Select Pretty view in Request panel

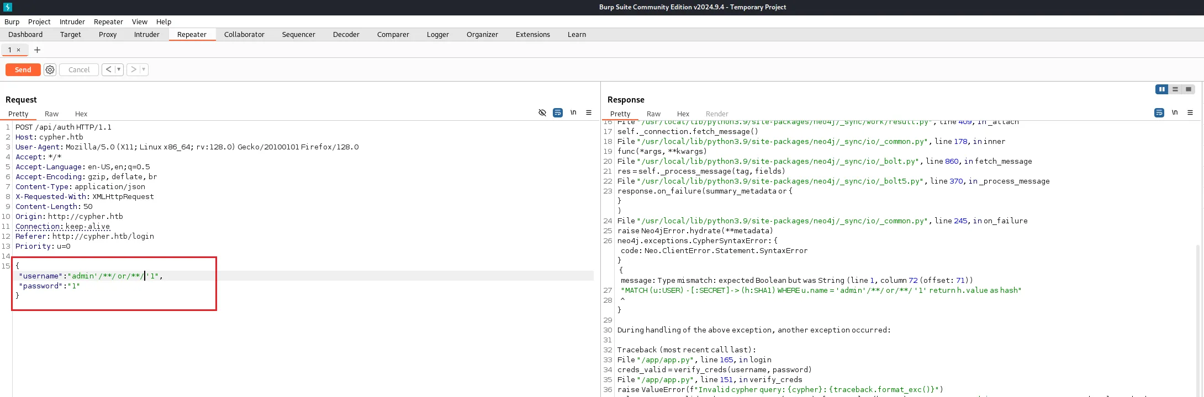(18, 114)
